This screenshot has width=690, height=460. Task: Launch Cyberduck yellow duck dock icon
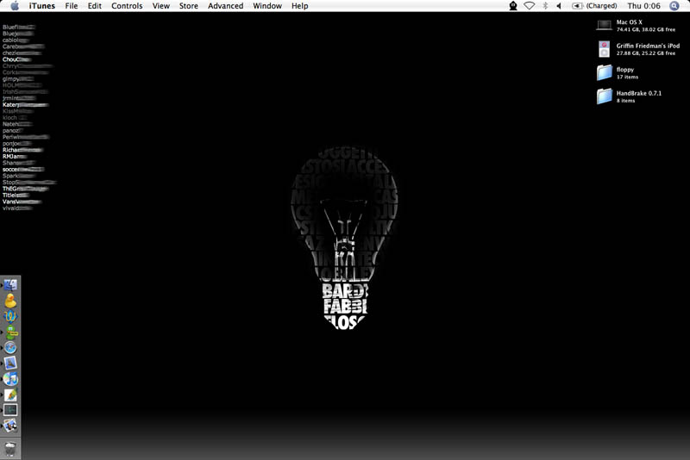10,301
